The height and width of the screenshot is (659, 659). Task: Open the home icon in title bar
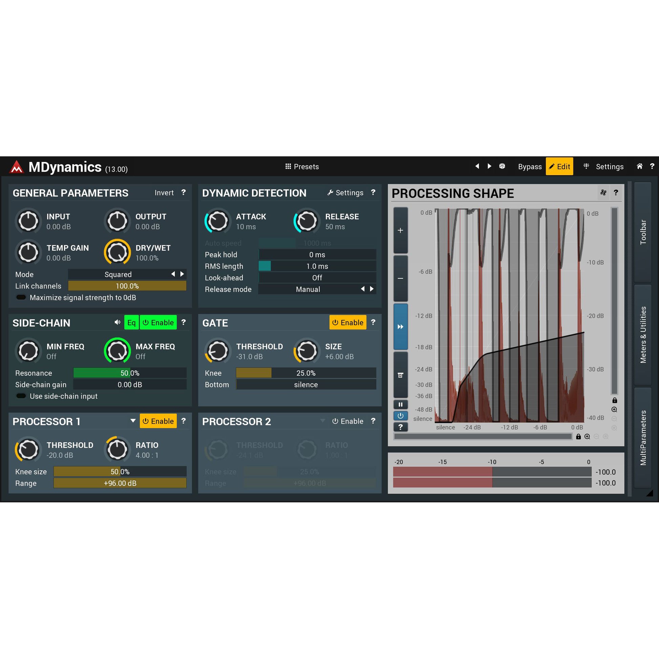tap(640, 166)
